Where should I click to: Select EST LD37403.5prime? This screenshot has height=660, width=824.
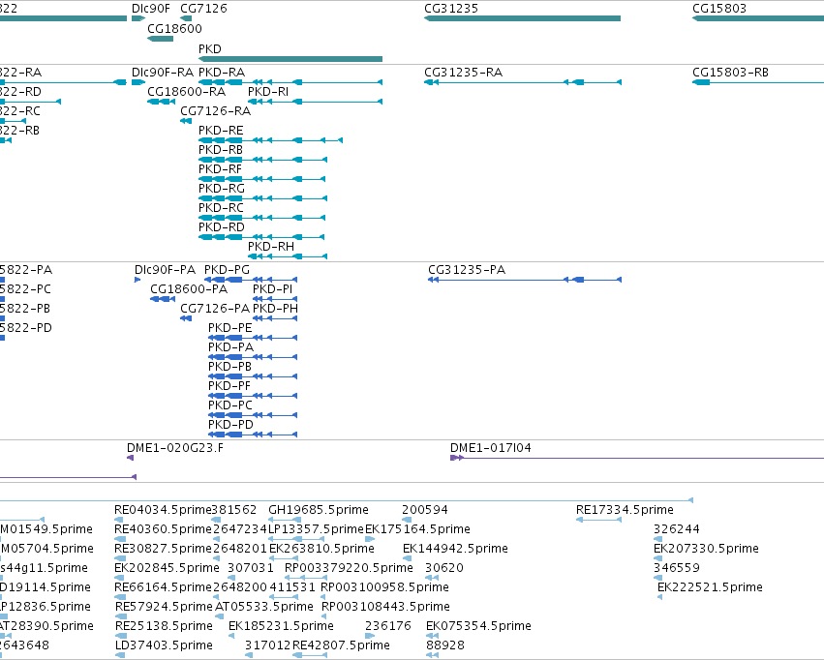(x=164, y=645)
